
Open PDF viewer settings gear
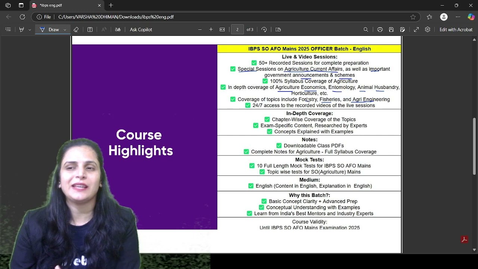[428, 30]
